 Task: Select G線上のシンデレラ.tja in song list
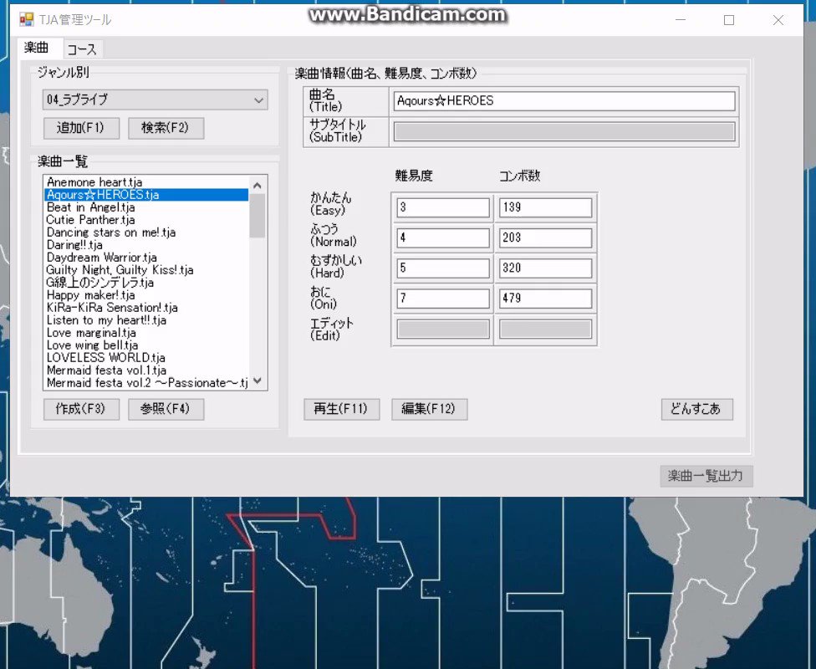click(146, 283)
